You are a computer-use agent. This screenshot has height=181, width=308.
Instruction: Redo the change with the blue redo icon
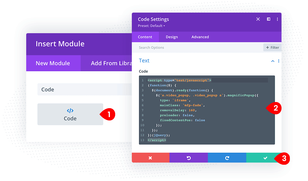pyautogui.click(x=227, y=158)
